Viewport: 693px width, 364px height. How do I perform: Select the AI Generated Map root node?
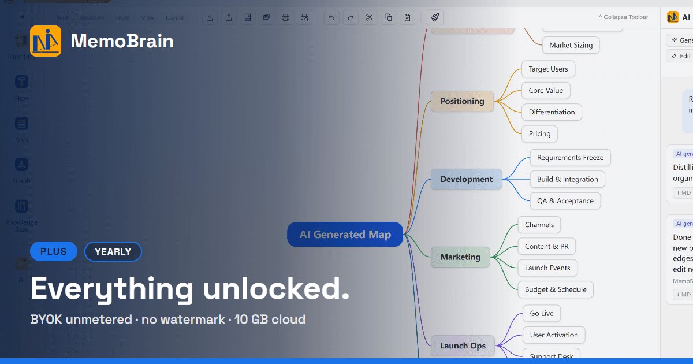[345, 235]
